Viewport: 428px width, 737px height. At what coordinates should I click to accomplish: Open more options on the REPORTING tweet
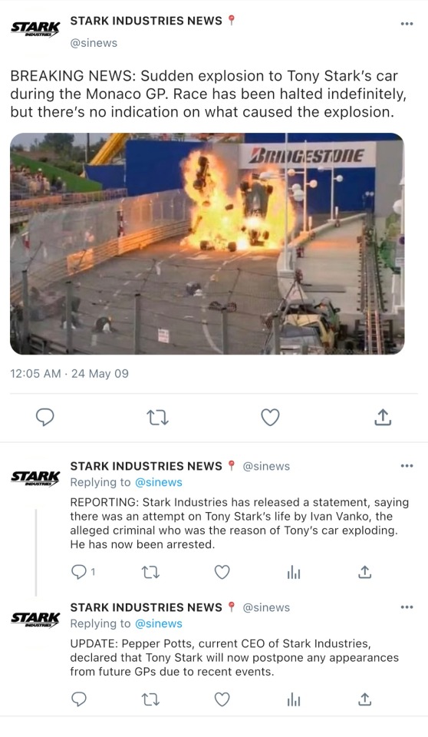(x=407, y=466)
